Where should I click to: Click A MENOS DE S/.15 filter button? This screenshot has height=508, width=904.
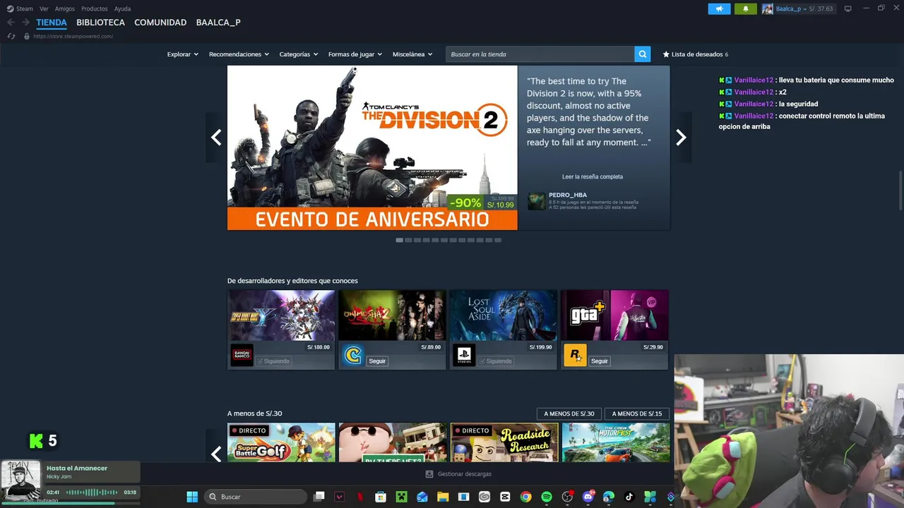click(x=637, y=413)
